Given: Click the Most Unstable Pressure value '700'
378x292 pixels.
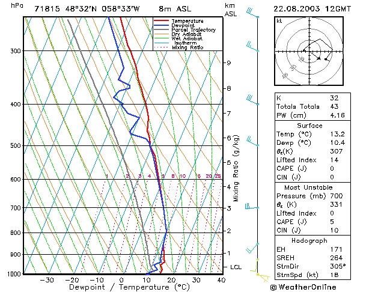Looking at the screenshot, I should 337,196.
